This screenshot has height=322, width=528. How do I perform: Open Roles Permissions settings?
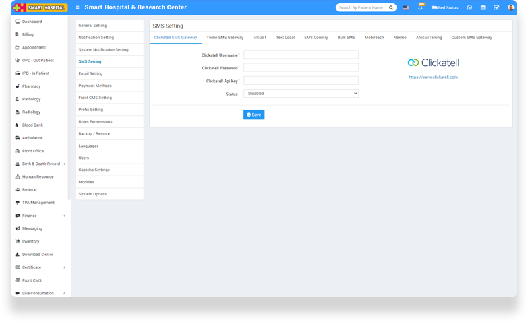(x=109, y=122)
